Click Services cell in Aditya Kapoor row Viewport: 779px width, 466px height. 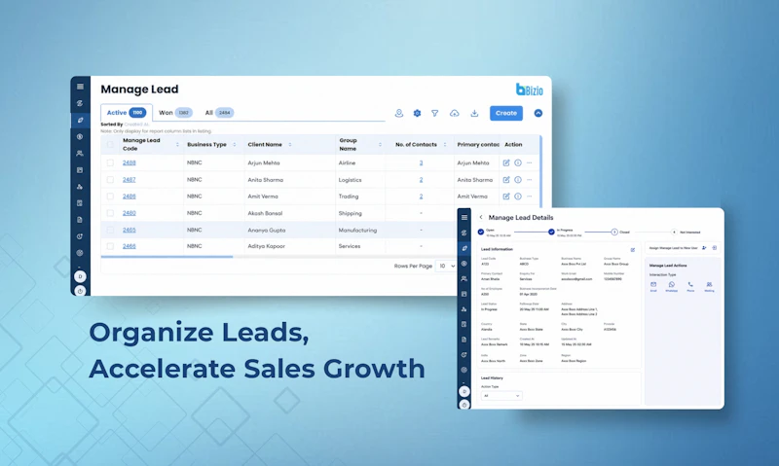coord(350,246)
